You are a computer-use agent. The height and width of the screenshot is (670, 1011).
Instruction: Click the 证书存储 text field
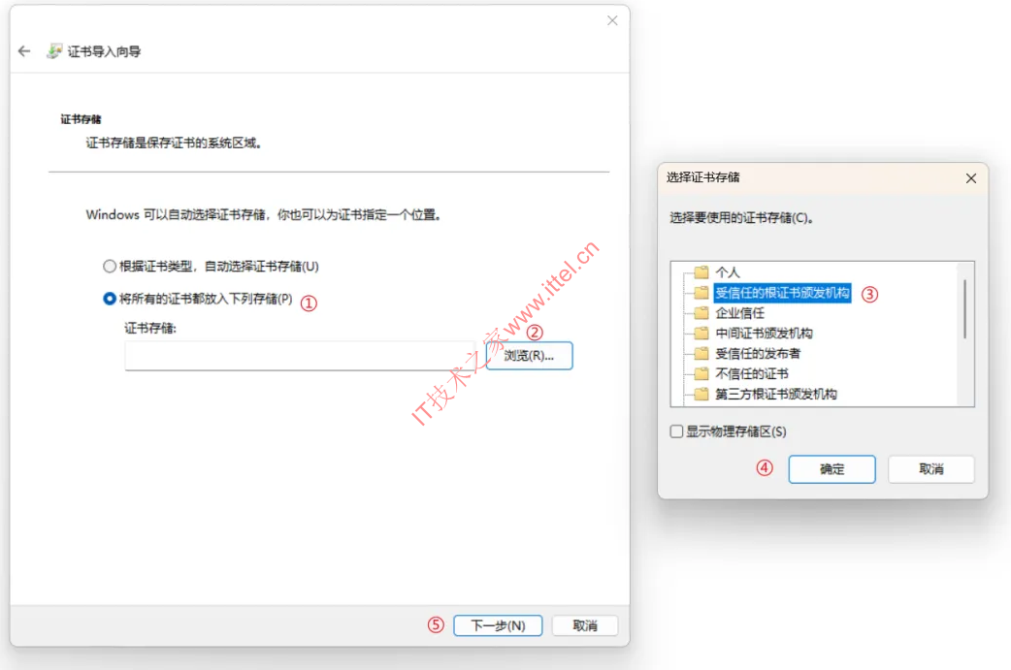click(x=301, y=356)
